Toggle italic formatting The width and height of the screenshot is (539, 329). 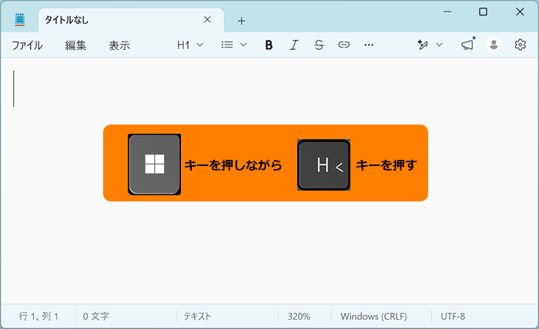tap(294, 45)
